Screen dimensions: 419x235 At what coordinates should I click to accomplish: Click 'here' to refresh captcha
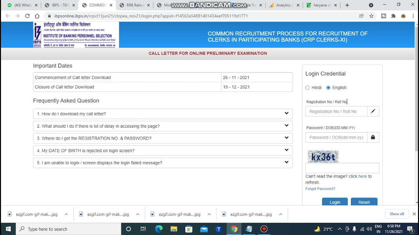[362, 176]
